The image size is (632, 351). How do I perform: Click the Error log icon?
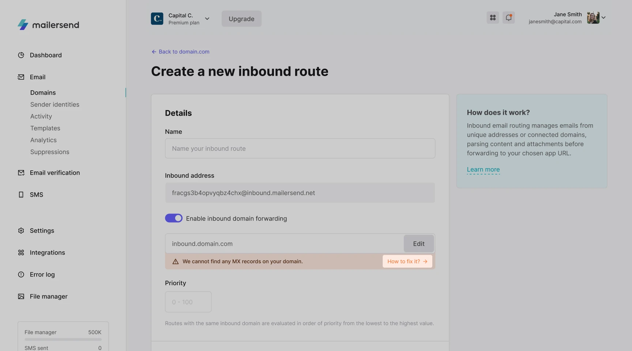[21, 275]
